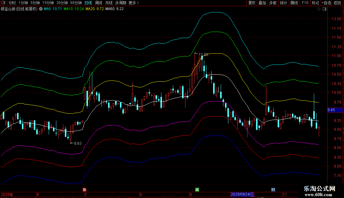Select the 15分钟 period tab

tap(48, 3)
